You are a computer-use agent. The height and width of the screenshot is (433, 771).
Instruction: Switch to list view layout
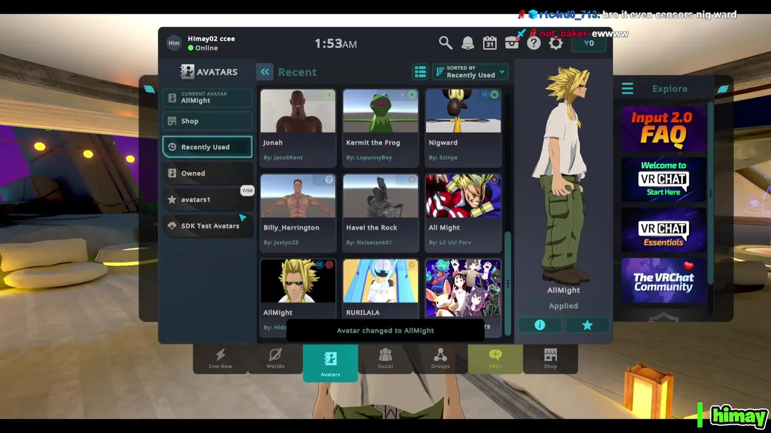point(420,72)
